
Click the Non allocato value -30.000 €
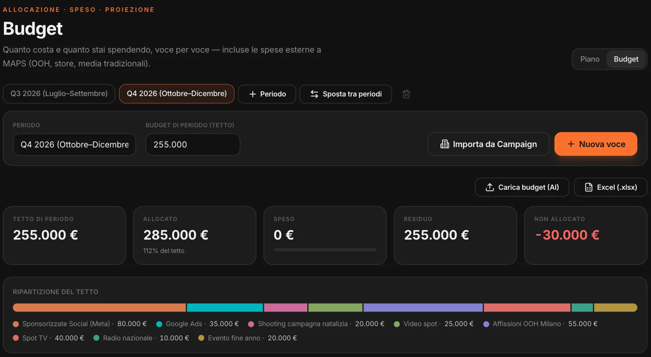click(x=567, y=235)
